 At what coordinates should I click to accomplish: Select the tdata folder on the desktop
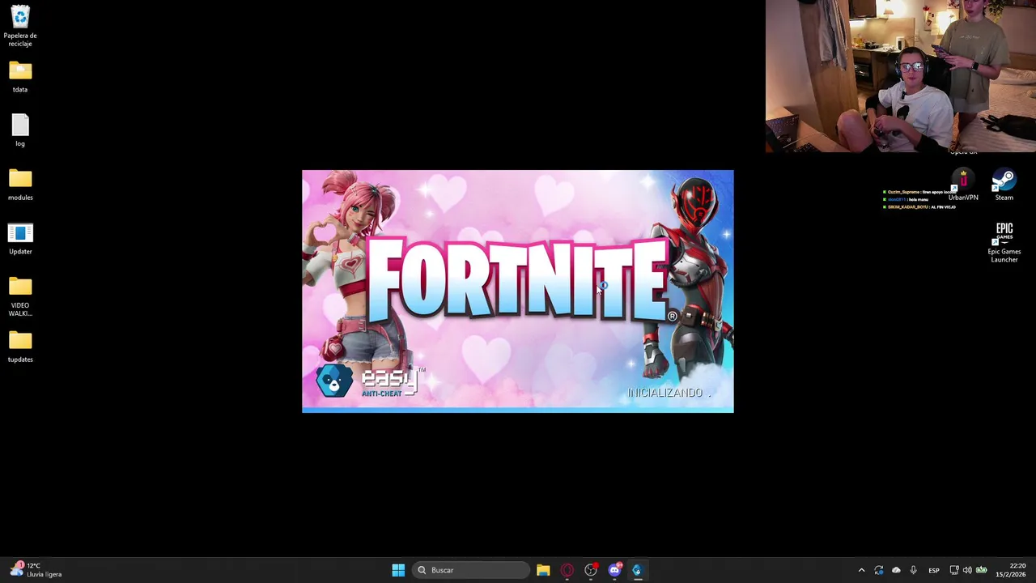(20, 77)
